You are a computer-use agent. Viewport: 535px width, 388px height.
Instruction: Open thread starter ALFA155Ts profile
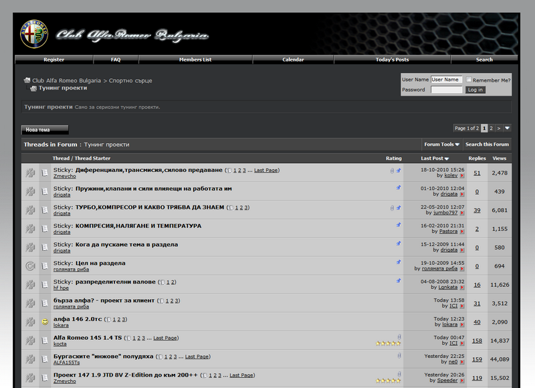[x=66, y=363]
